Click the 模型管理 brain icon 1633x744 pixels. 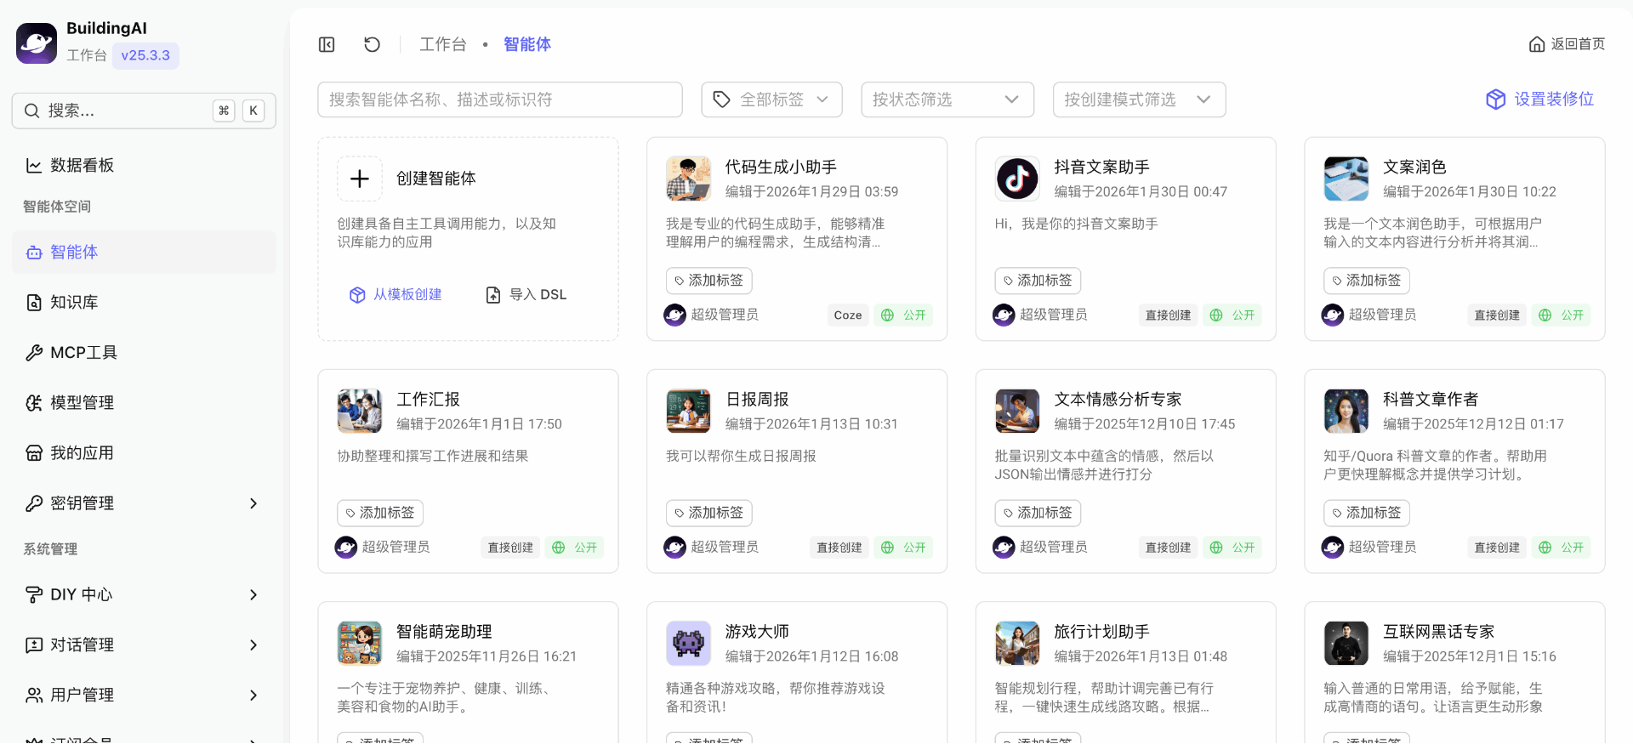pos(34,403)
